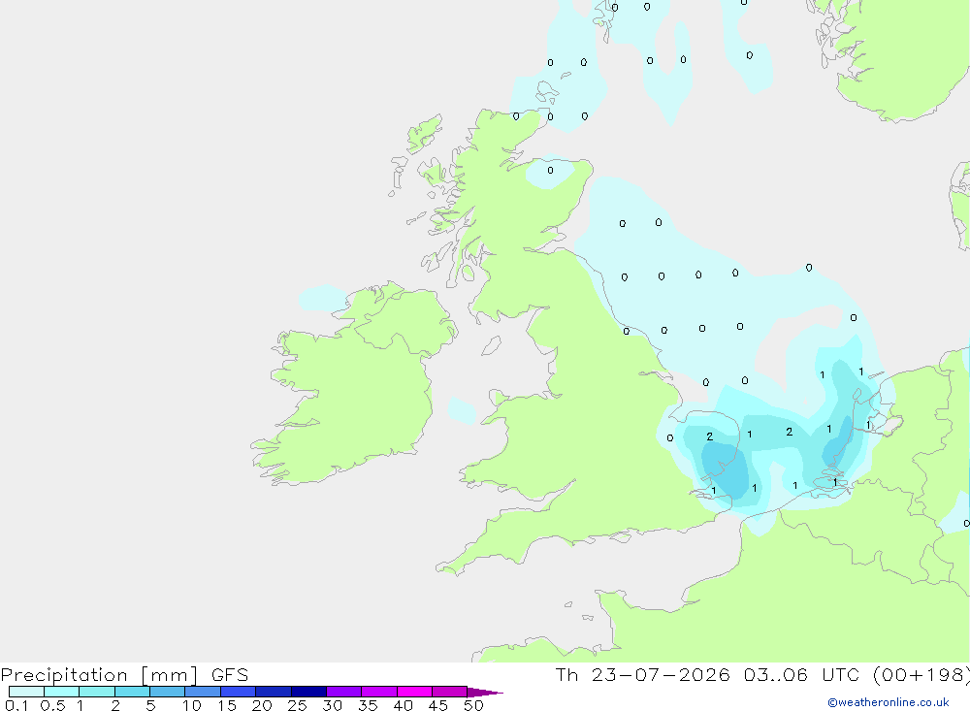Click the 35–40 mm purple legend swatch
970x711 pixels.
click(378, 692)
